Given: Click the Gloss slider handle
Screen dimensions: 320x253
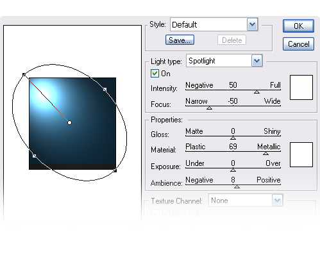Looking at the screenshot, I should [233, 138].
